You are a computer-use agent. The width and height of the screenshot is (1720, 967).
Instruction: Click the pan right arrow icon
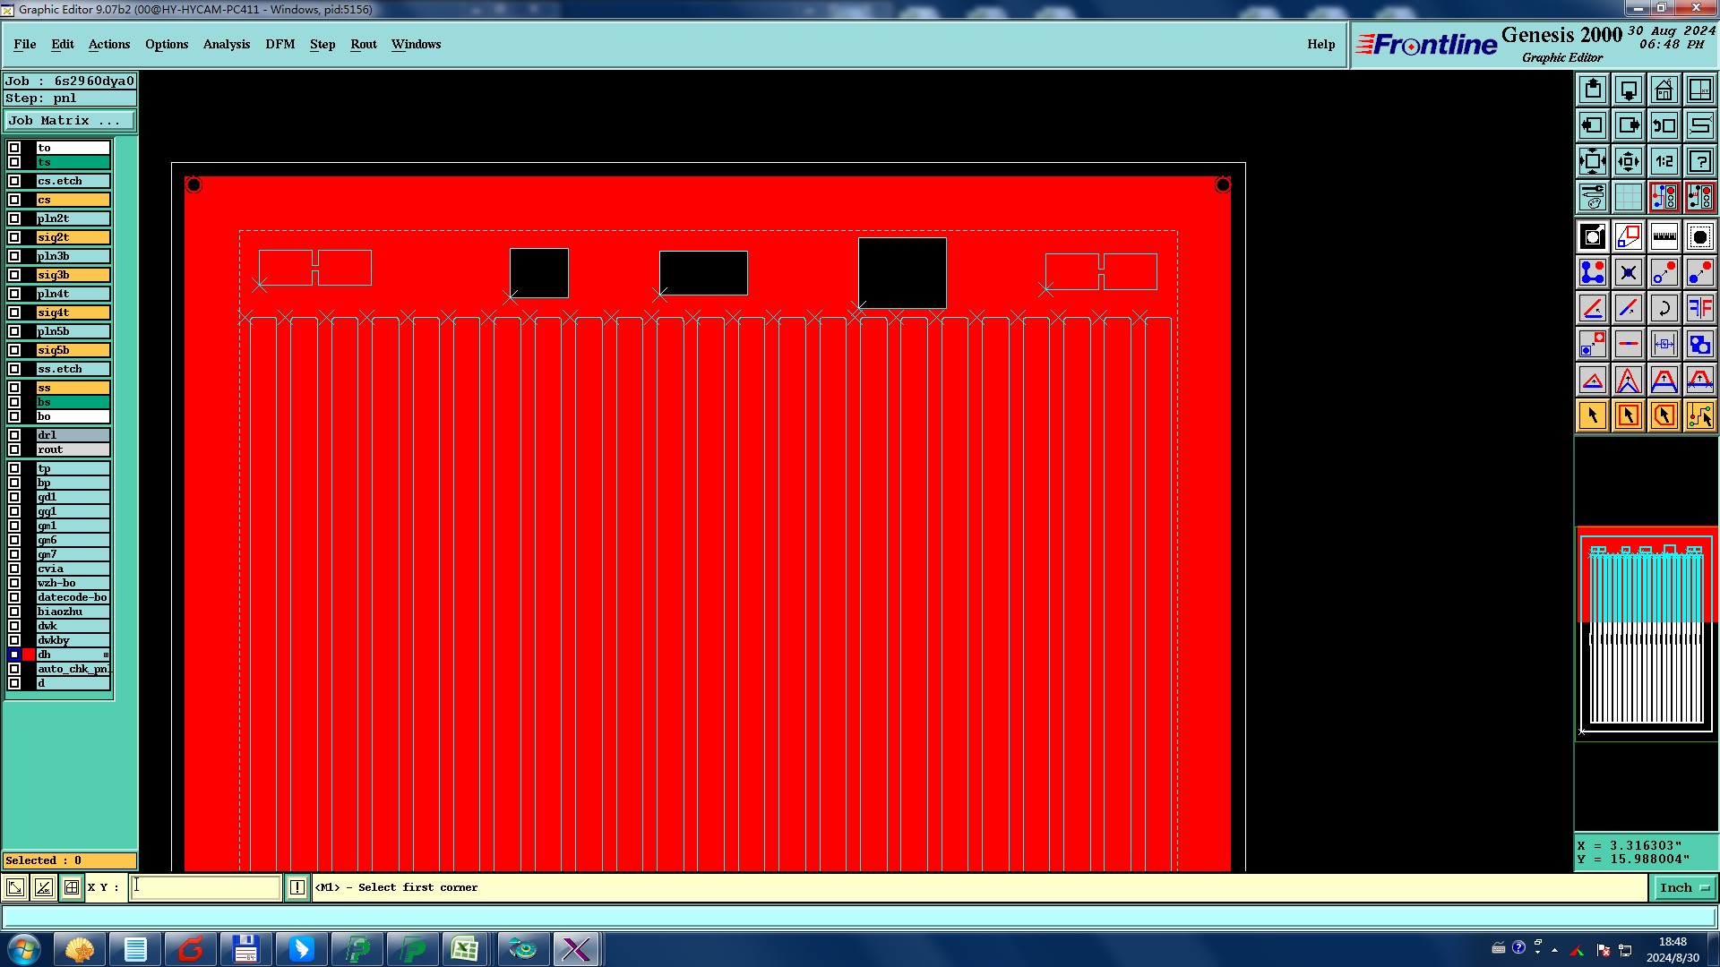click(1628, 125)
